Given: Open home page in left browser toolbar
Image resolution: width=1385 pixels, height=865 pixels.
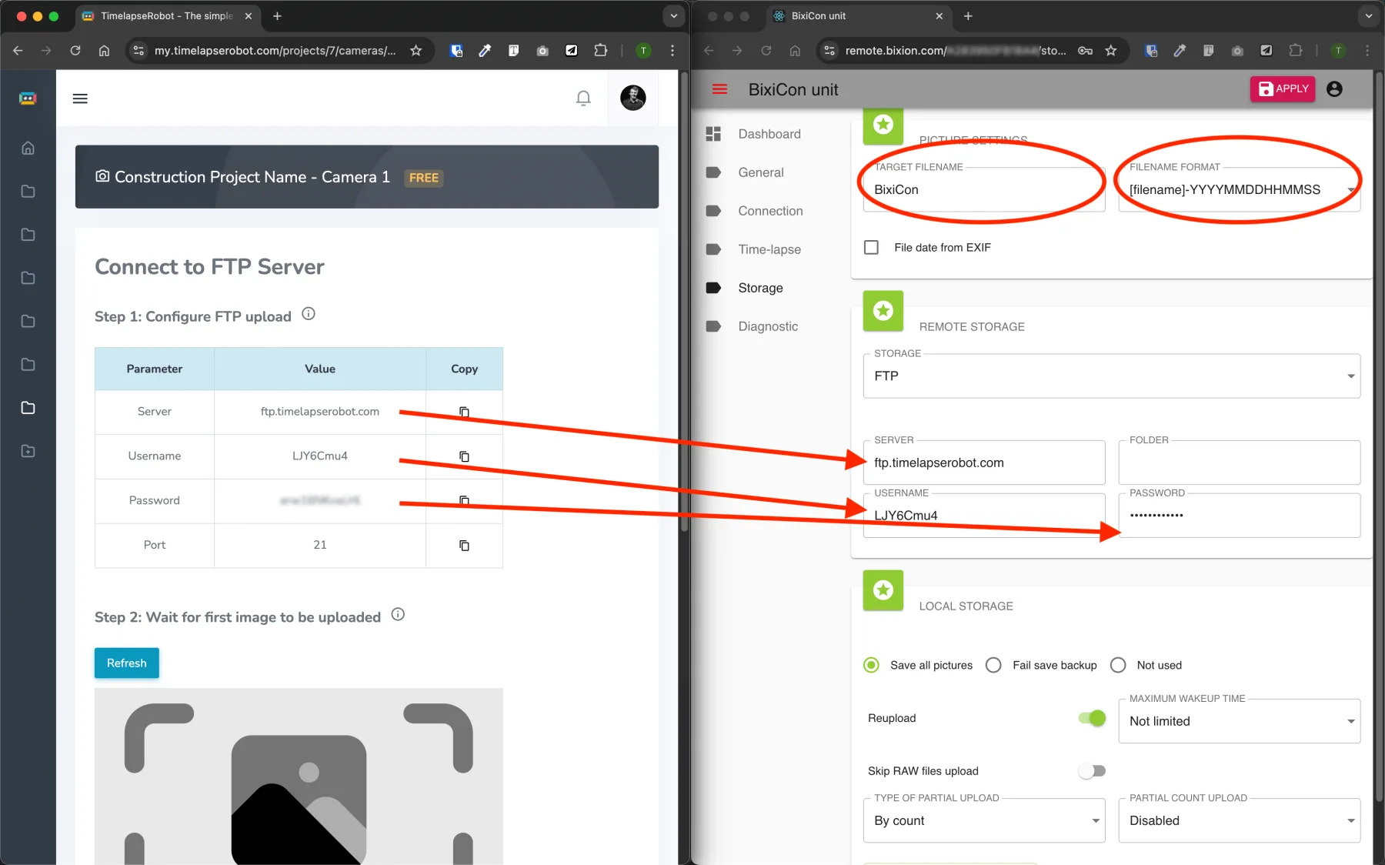Looking at the screenshot, I should tap(104, 51).
